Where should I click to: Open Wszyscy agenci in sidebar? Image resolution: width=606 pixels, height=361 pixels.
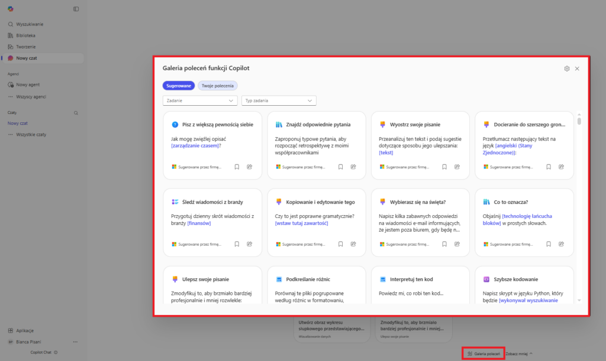[x=31, y=96]
